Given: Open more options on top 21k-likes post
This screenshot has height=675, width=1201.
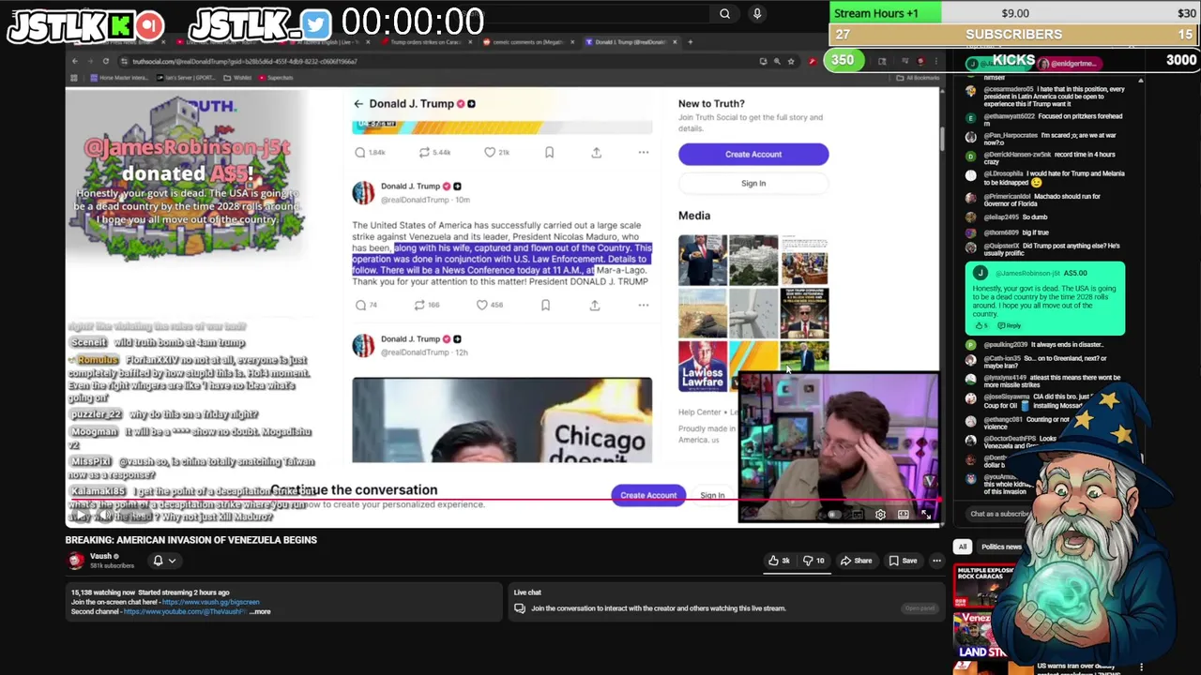Looking at the screenshot, I should coord(644,152).
